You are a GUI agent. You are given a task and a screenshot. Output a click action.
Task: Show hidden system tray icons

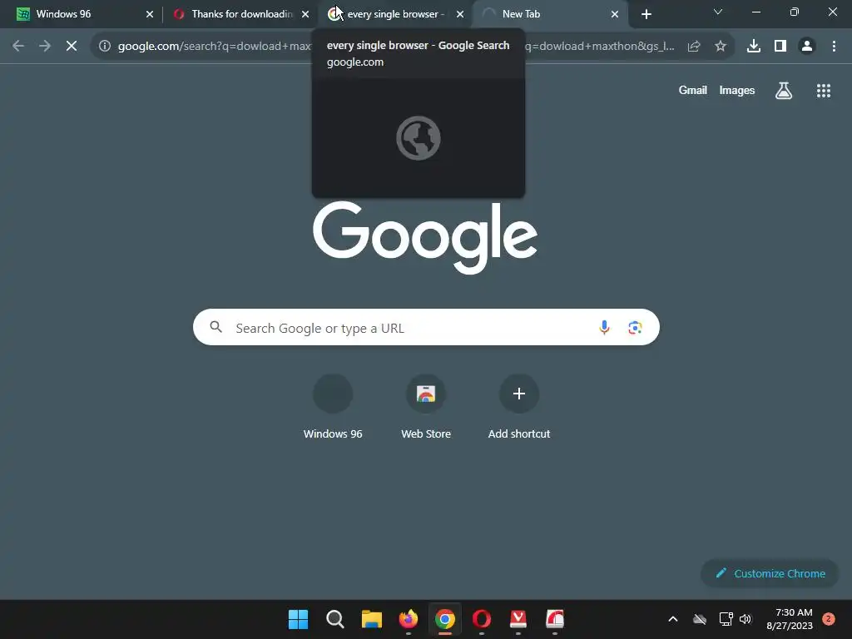(x=672, y=619)
